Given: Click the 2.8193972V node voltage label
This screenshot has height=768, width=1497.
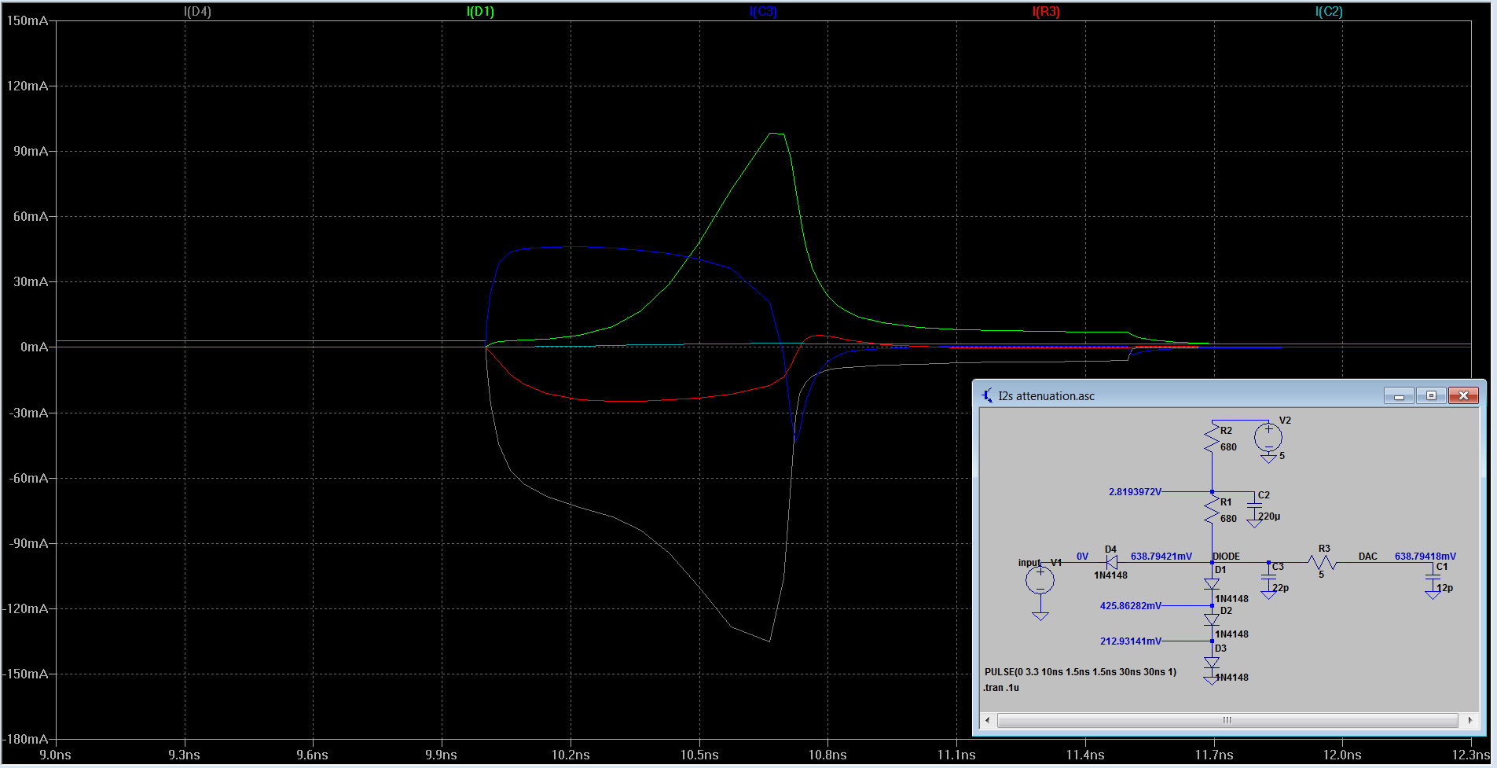Looking at the screenshot, I should (x=1135, y=492).
